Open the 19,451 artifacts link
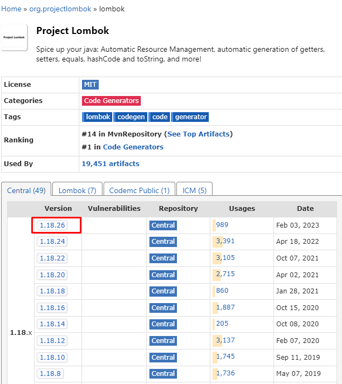Image resolution: width=342 pixels, height=384 pixels. 111,163
